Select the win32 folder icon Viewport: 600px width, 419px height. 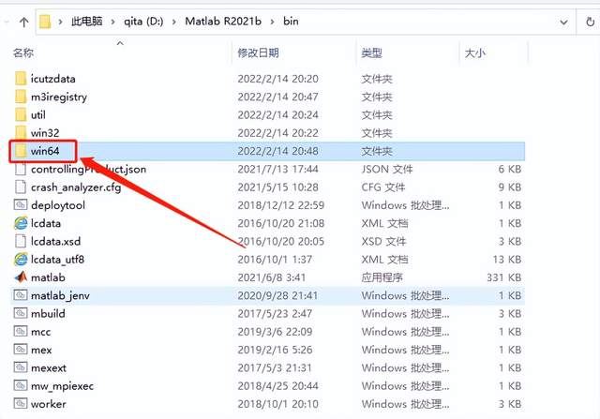tap(21, 133)
